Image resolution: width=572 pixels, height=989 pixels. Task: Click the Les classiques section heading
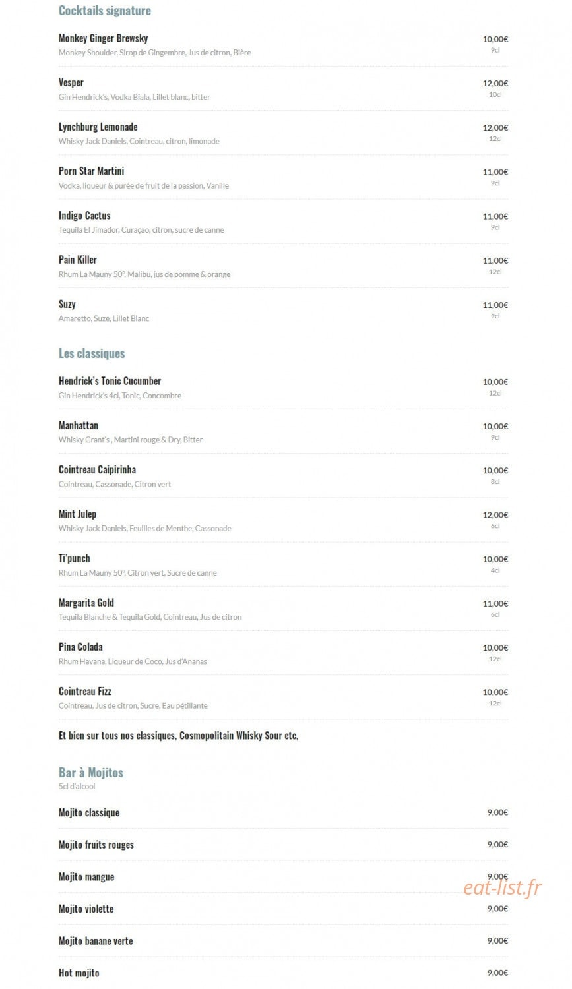click(92, 353)
